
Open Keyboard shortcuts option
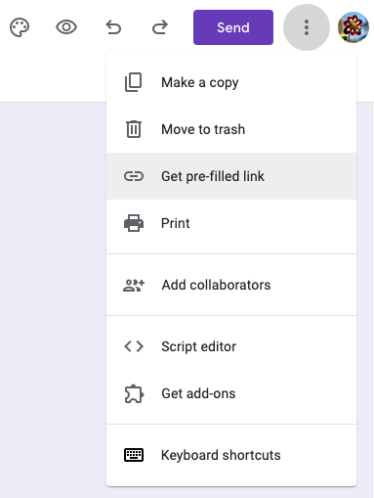[231, 455]
